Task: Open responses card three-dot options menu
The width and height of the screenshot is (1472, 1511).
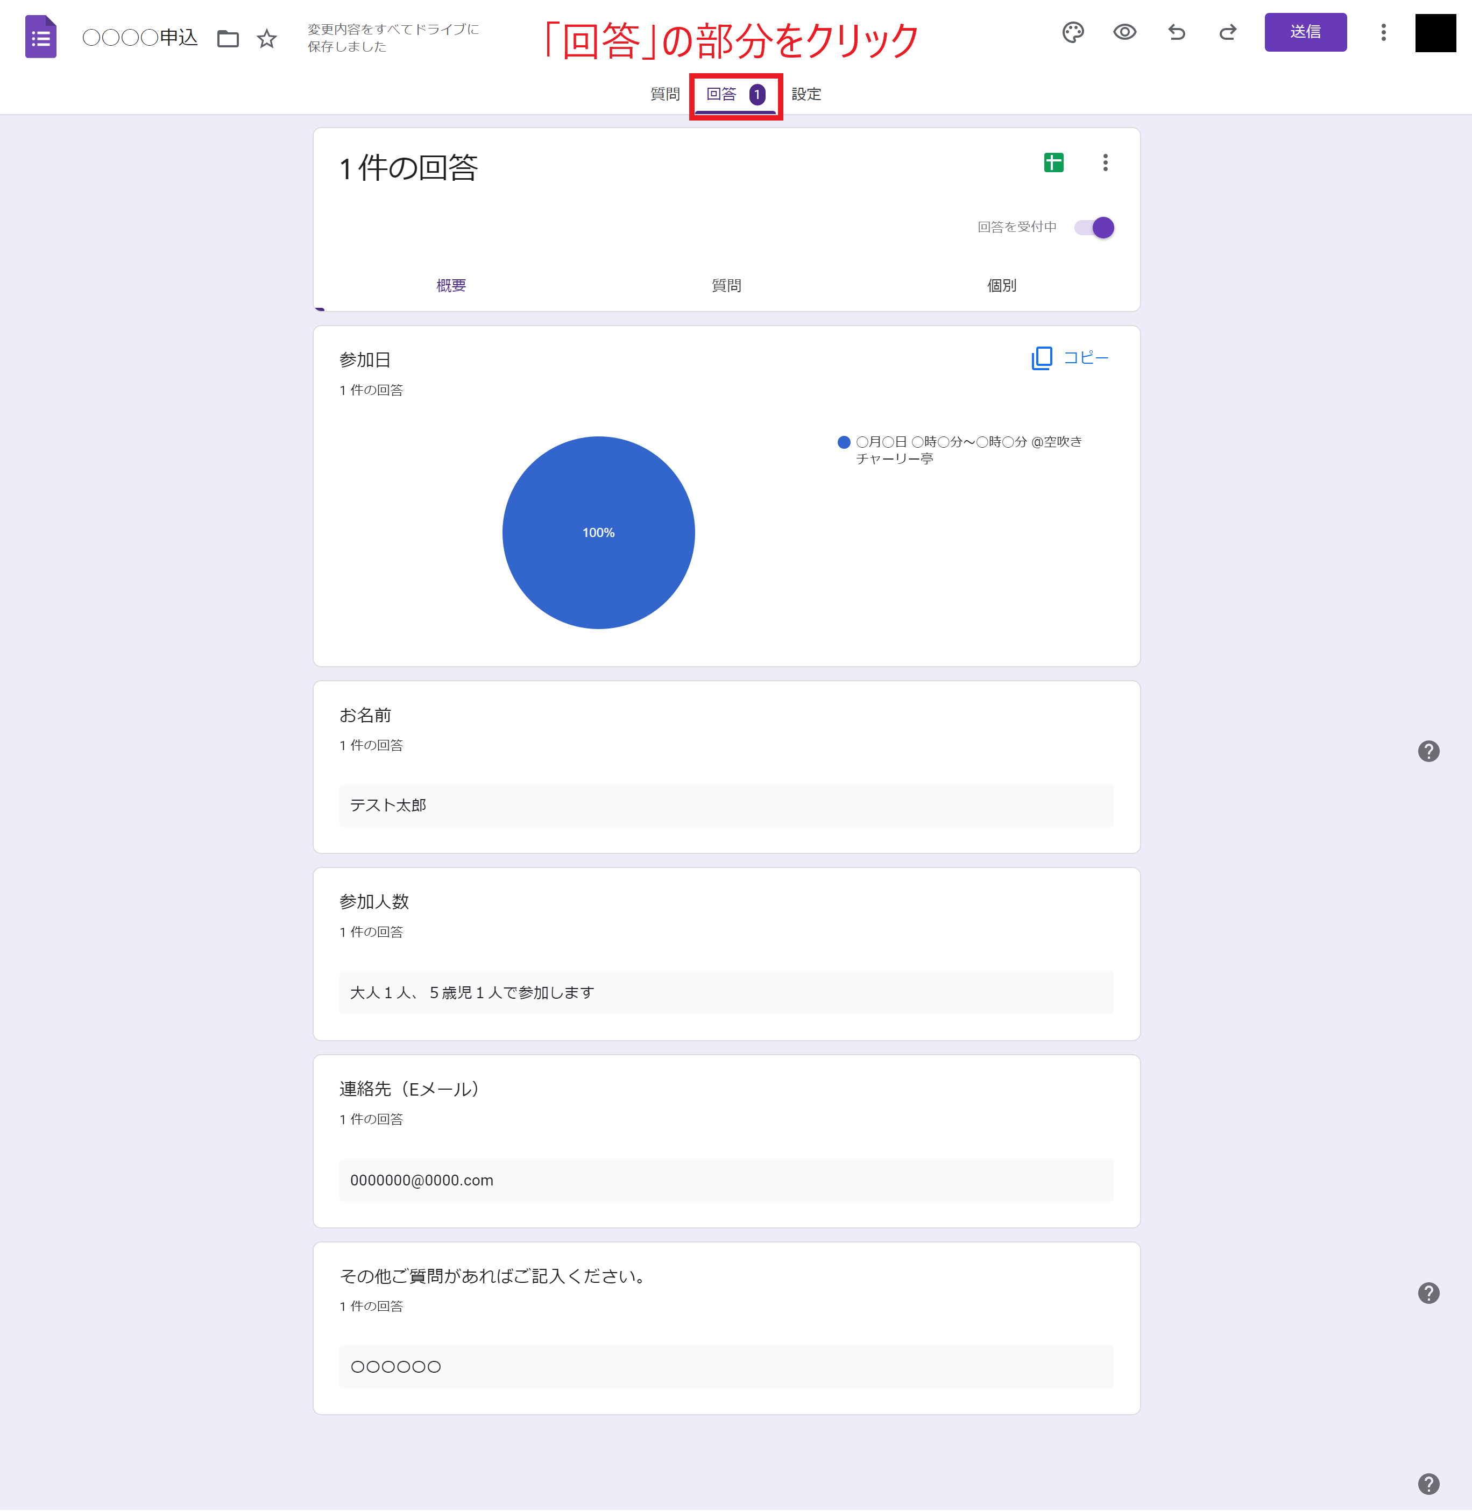Action: point(1105,163)
